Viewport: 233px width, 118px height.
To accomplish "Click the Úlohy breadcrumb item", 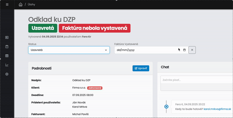I will coord(32,5).
